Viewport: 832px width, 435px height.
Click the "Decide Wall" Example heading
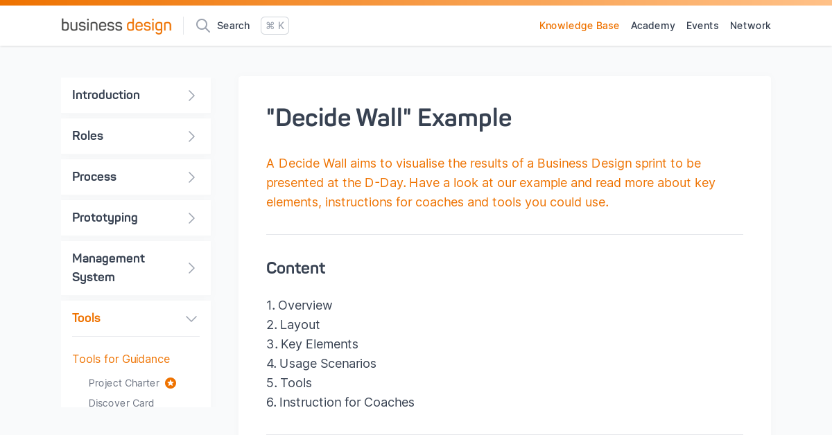click(x=389, y=118)
